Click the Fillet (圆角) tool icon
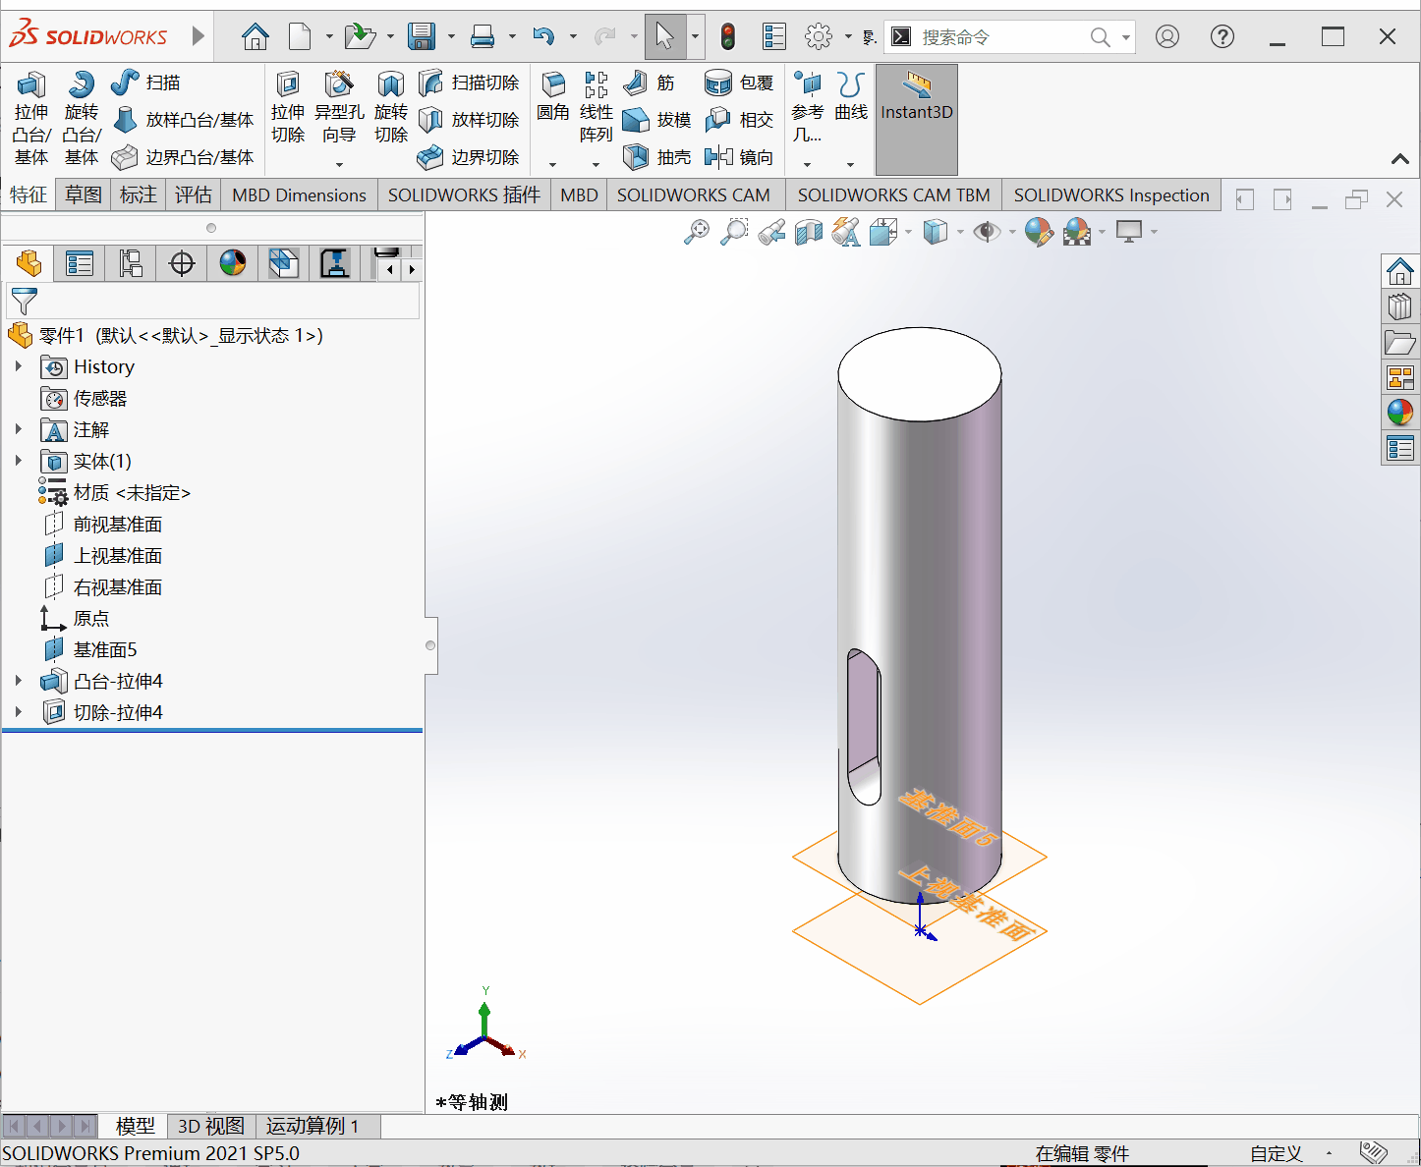 pos(553,98)
